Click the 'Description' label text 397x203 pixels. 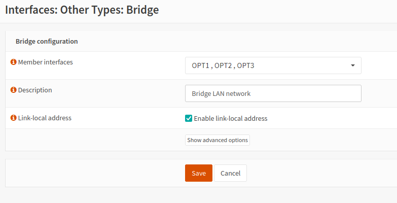[x=35, y=90]
